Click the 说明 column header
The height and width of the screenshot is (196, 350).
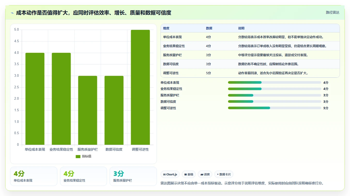tap(241, 28)
